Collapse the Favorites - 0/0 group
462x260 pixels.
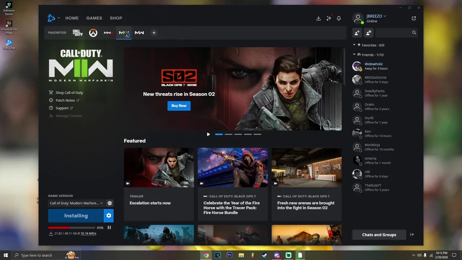354,45
